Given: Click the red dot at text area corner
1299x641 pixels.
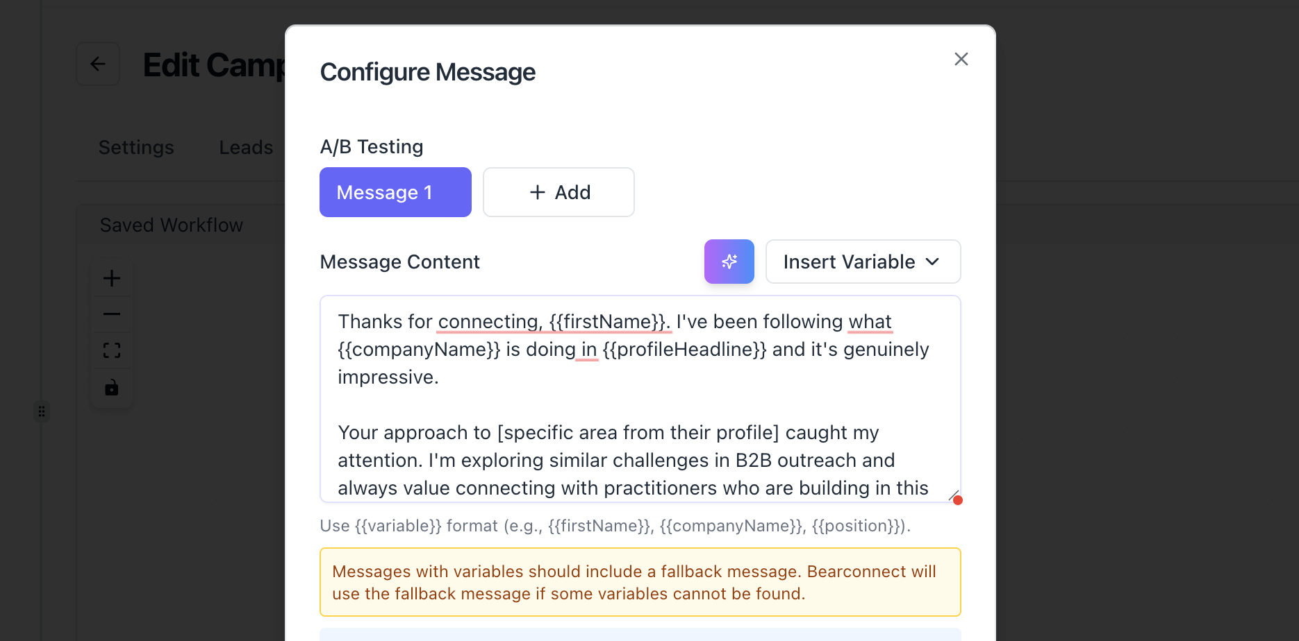Looking at the screenshot, I should 958,500.
